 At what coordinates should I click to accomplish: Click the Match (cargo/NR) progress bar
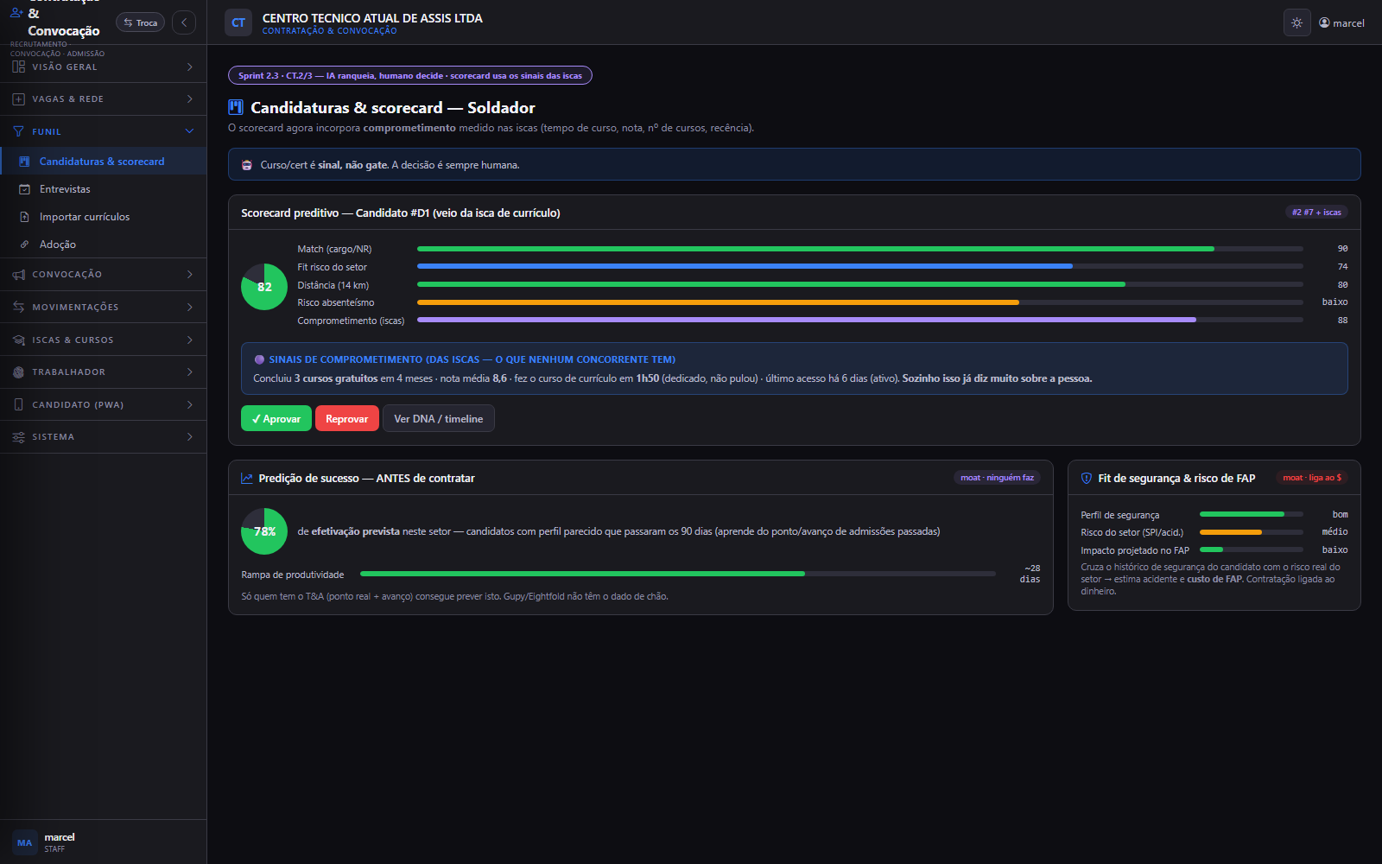coord(860,249)
